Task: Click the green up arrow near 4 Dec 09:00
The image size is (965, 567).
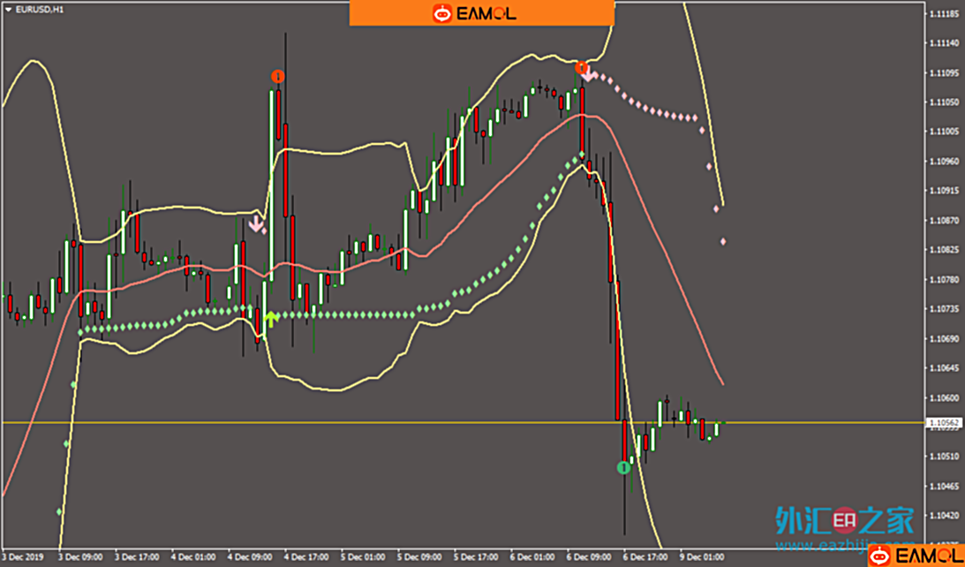Action: click(271, 318)
